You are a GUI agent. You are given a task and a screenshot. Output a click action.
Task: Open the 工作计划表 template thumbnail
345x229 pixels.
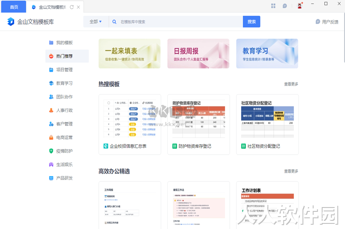(267, 206)
